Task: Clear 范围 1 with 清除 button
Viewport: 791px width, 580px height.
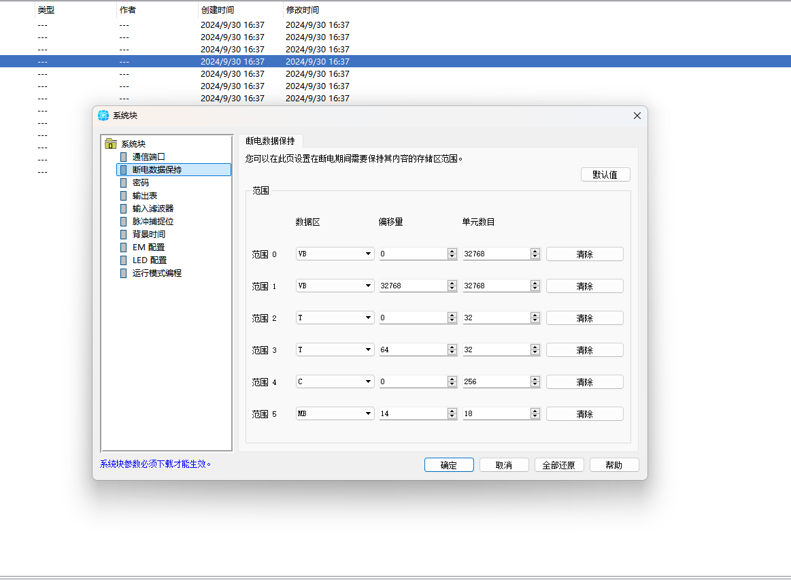Action: coord(585,286)
